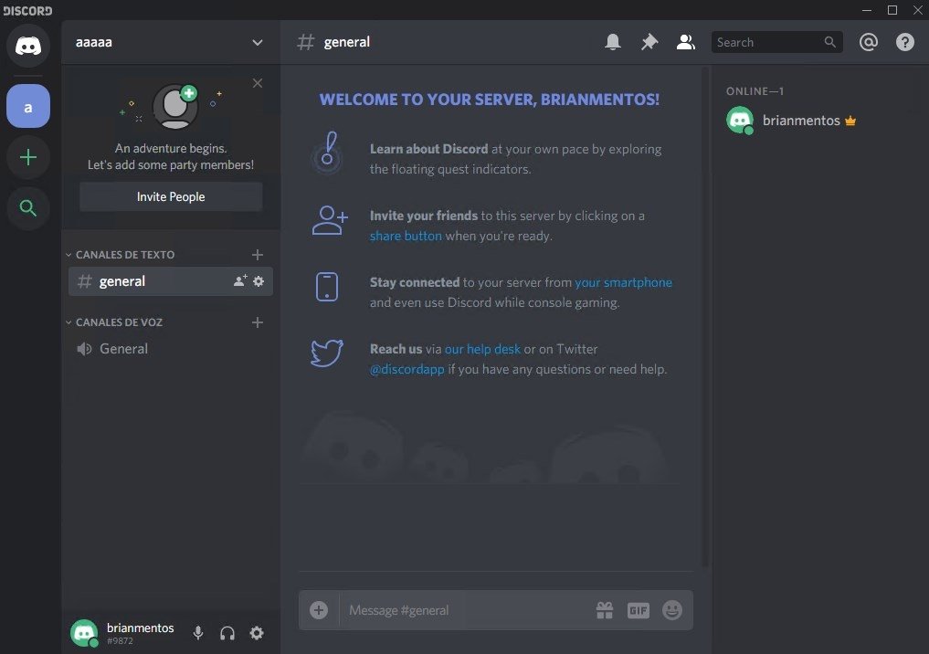Click the Search field
Viewport: 929px width, 654px height.
tap(776, 42)
